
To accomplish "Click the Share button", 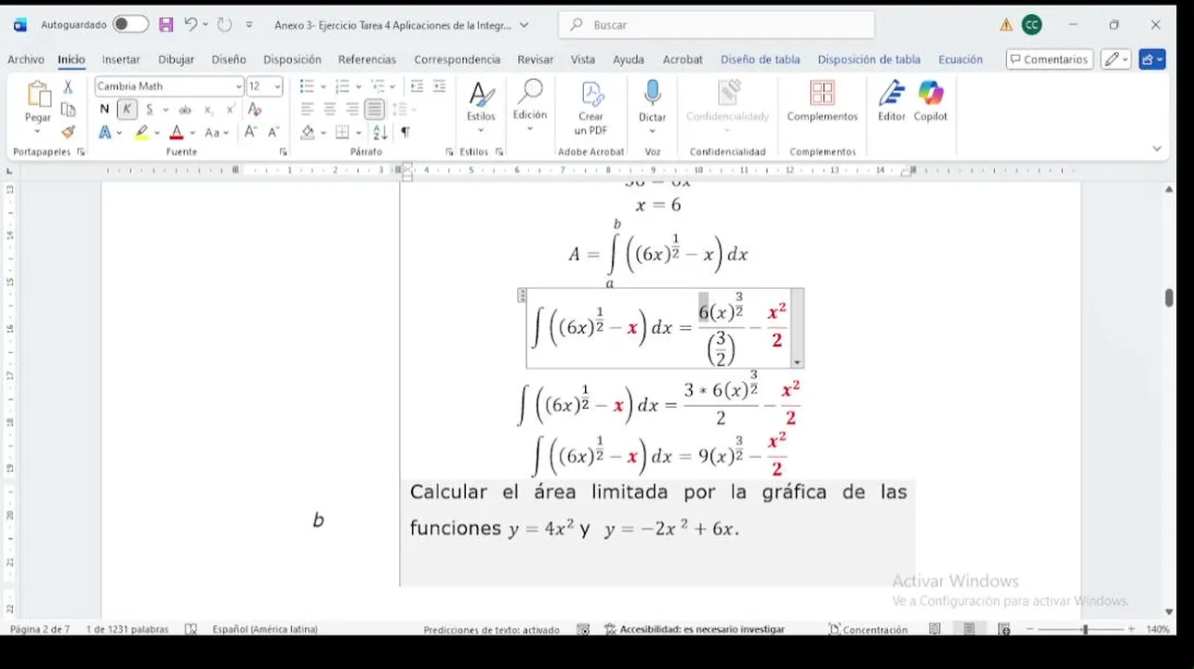I will click(x=1152, y=59).
